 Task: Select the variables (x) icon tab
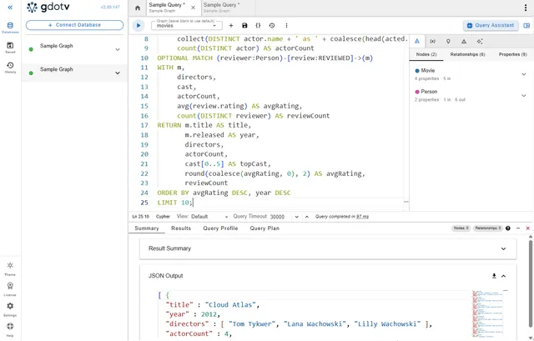click(x=432, y=42)
